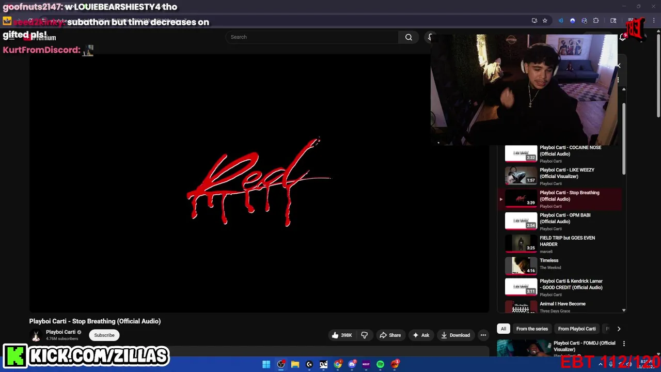Click the FIELD TRIP video thumbnail
The width and height of the screenshot is (661, 372).
[521, 243]
